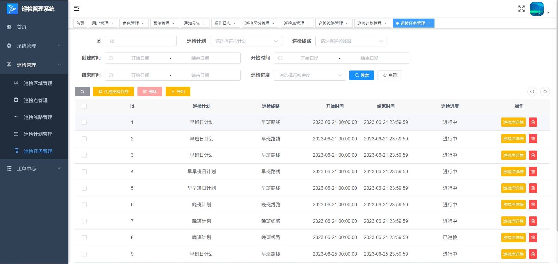This screenshot has height=264, width=558.
Task: Enter fullscreen mode using the expand icon
Action: coord(521,9)
